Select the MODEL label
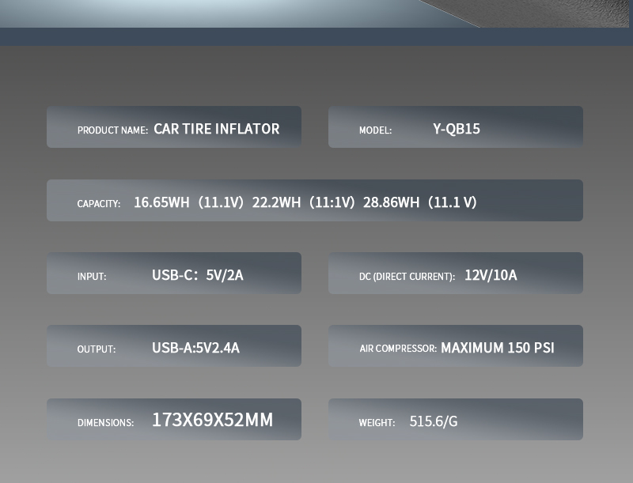 (375, 130)
